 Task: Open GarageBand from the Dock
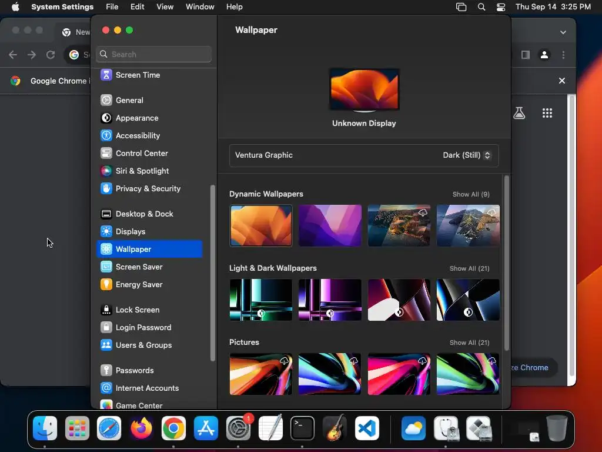tap(335, 428)
